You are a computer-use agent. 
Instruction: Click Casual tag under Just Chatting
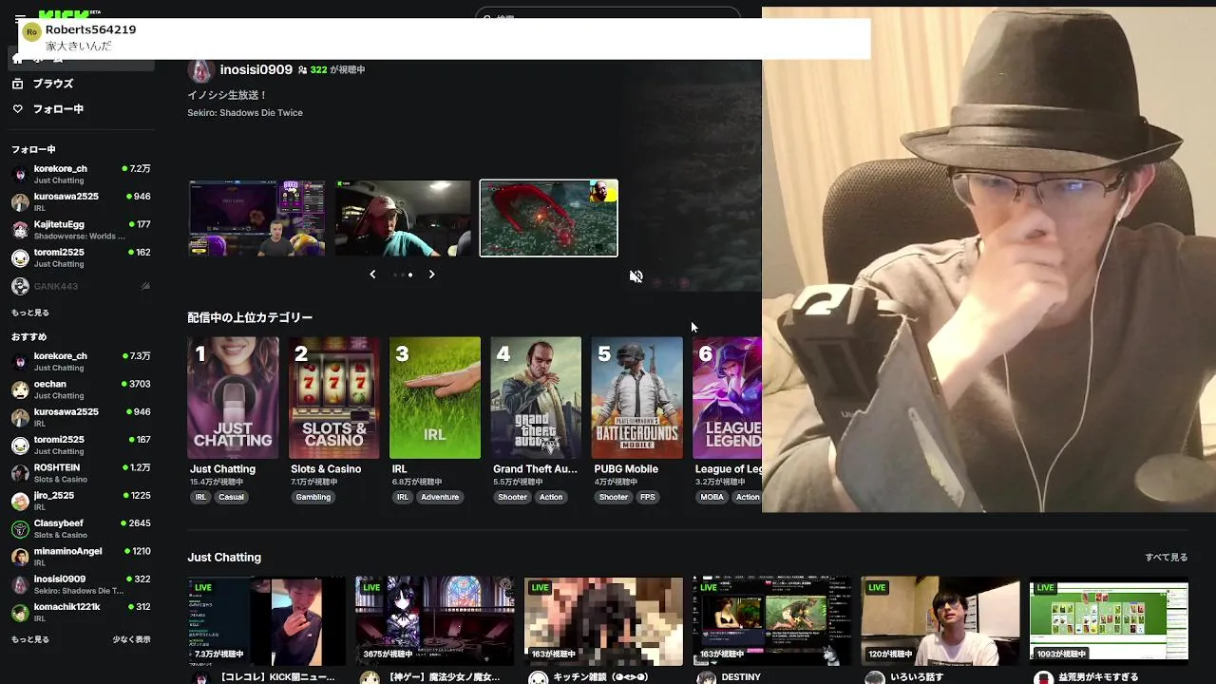point(231,497)
